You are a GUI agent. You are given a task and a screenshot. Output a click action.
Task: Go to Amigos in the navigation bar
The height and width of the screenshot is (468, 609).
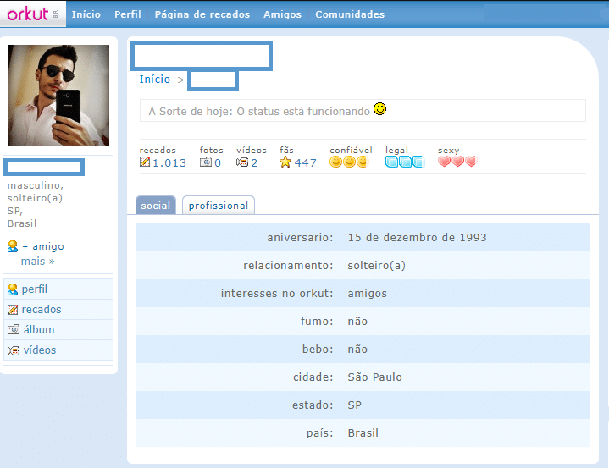282,14
